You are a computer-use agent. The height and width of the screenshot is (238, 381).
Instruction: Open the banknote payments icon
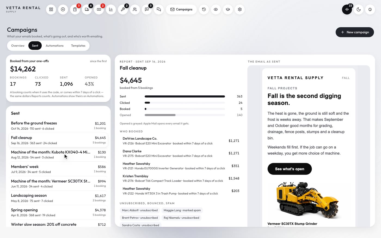(99, 10)
